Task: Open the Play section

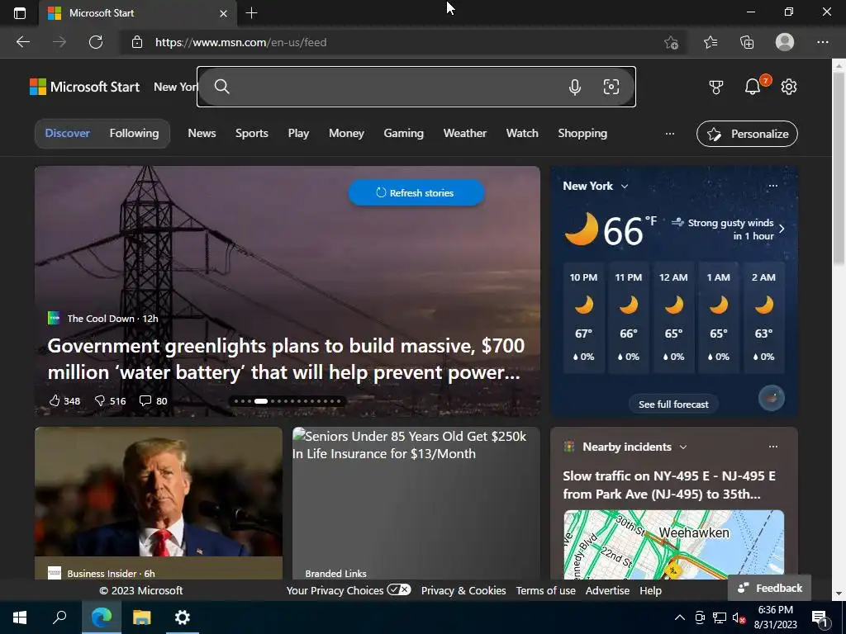Action: point(298,133)
